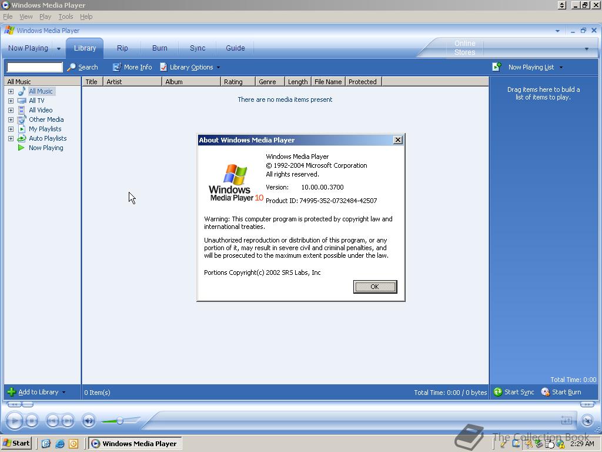Open the Online Stores dropdown arrow
This screenshot has width=602, height=452.
(x=586, y=49)
